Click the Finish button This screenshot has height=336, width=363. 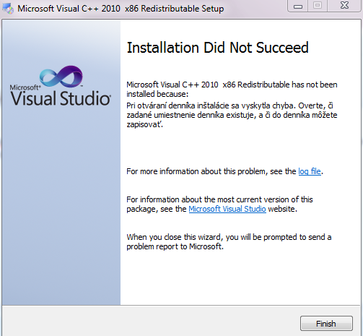326,324
